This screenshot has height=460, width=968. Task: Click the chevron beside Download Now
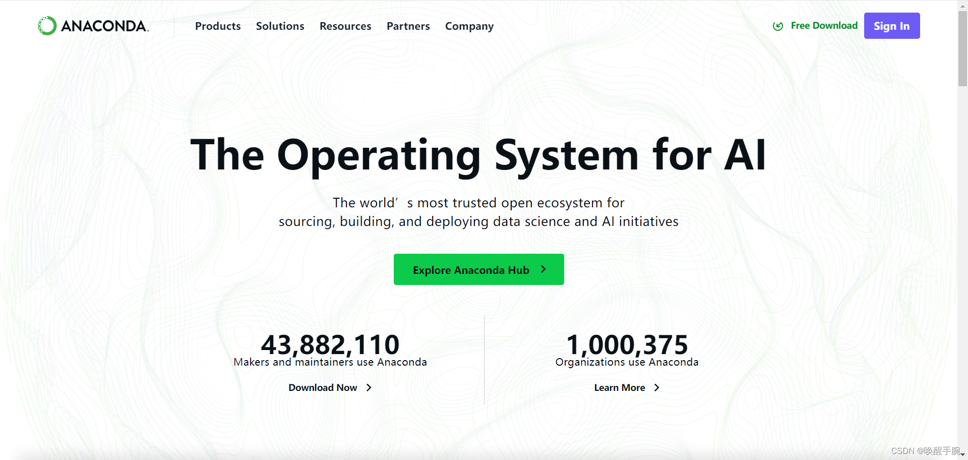(369, 387)
